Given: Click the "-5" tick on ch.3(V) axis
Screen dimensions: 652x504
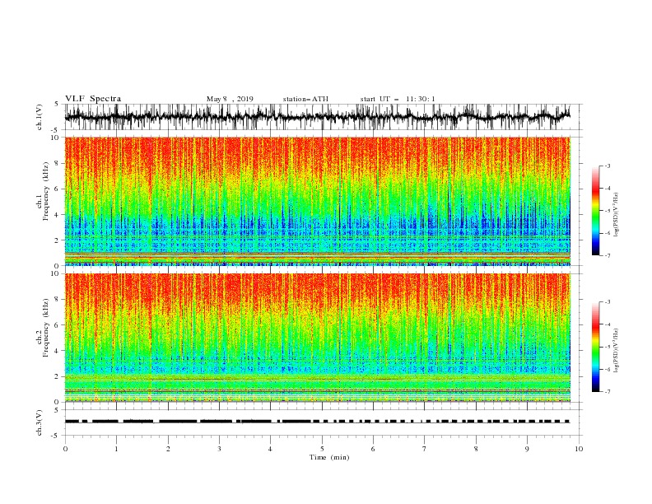Looking at the screenshot, I should pyautogui.click(x=56, y=436).
